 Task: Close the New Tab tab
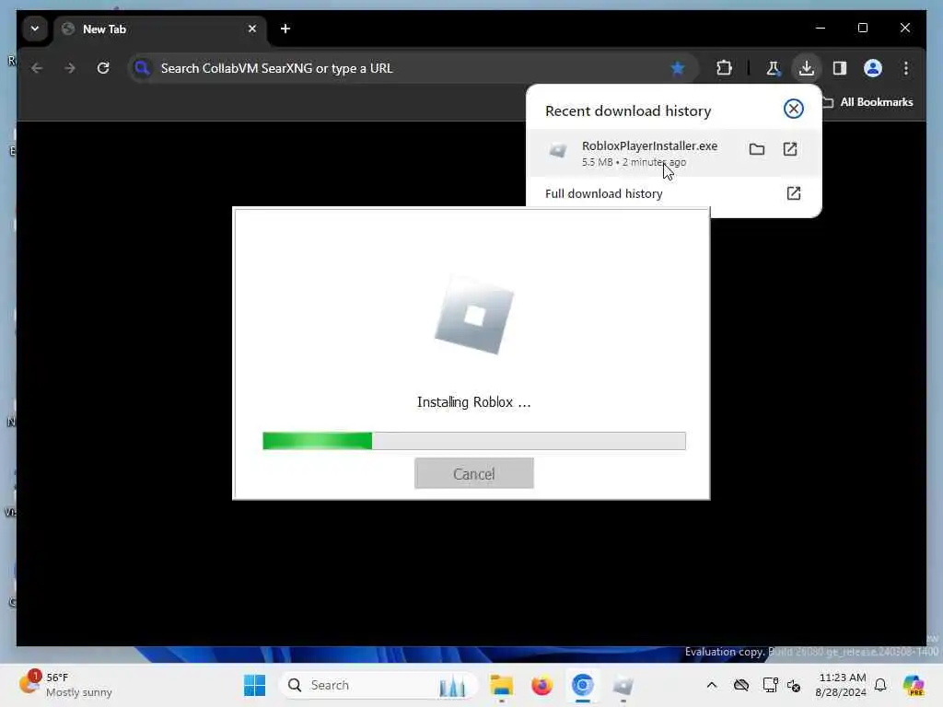click(252, 29)
